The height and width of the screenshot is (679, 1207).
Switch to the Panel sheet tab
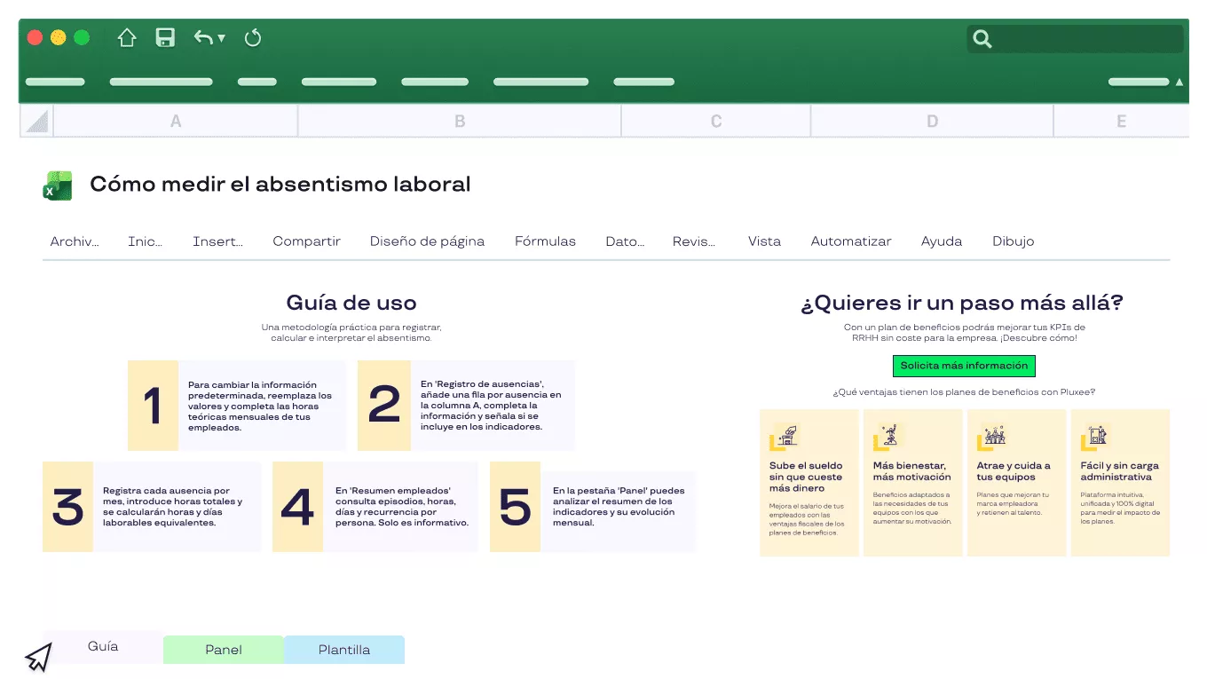[224, 650]
